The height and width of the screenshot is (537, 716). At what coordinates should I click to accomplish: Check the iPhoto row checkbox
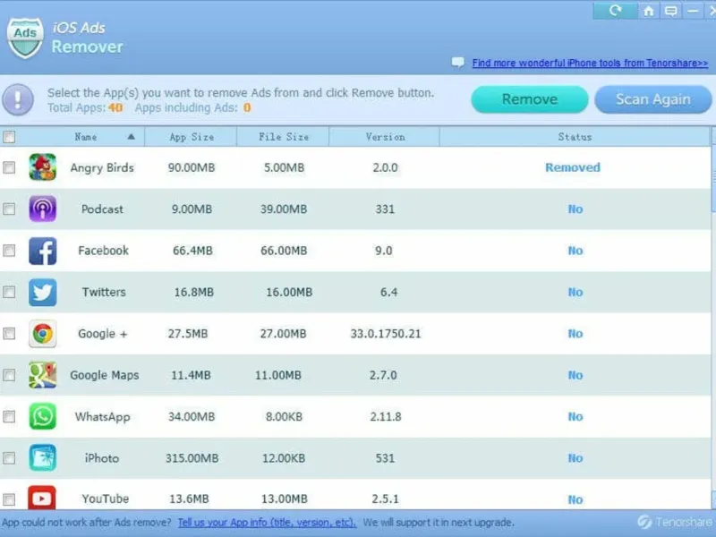9,458
